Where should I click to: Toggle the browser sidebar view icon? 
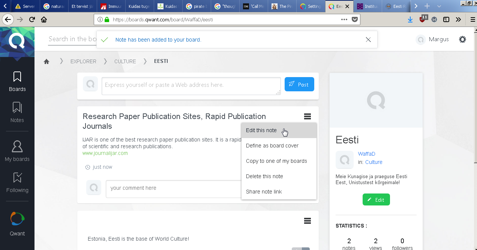446,19
